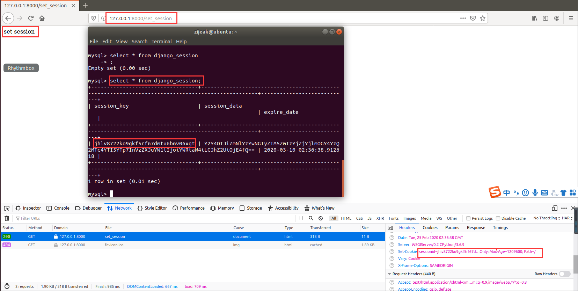Open Sogou soft keyboard icon
Screen dimensions: 578x291
[x=544, y=193]
